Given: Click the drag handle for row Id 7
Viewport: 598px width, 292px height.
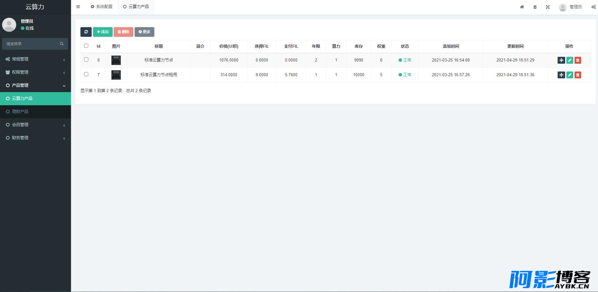Looking at the screenshot, I should (561, 75).
